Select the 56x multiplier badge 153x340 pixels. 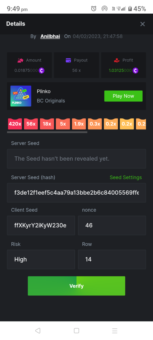[31, 124]
